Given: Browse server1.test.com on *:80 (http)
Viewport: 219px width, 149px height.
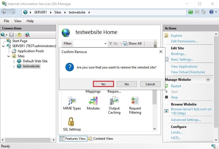Looking at the screenshot, I should pos(191,111).
